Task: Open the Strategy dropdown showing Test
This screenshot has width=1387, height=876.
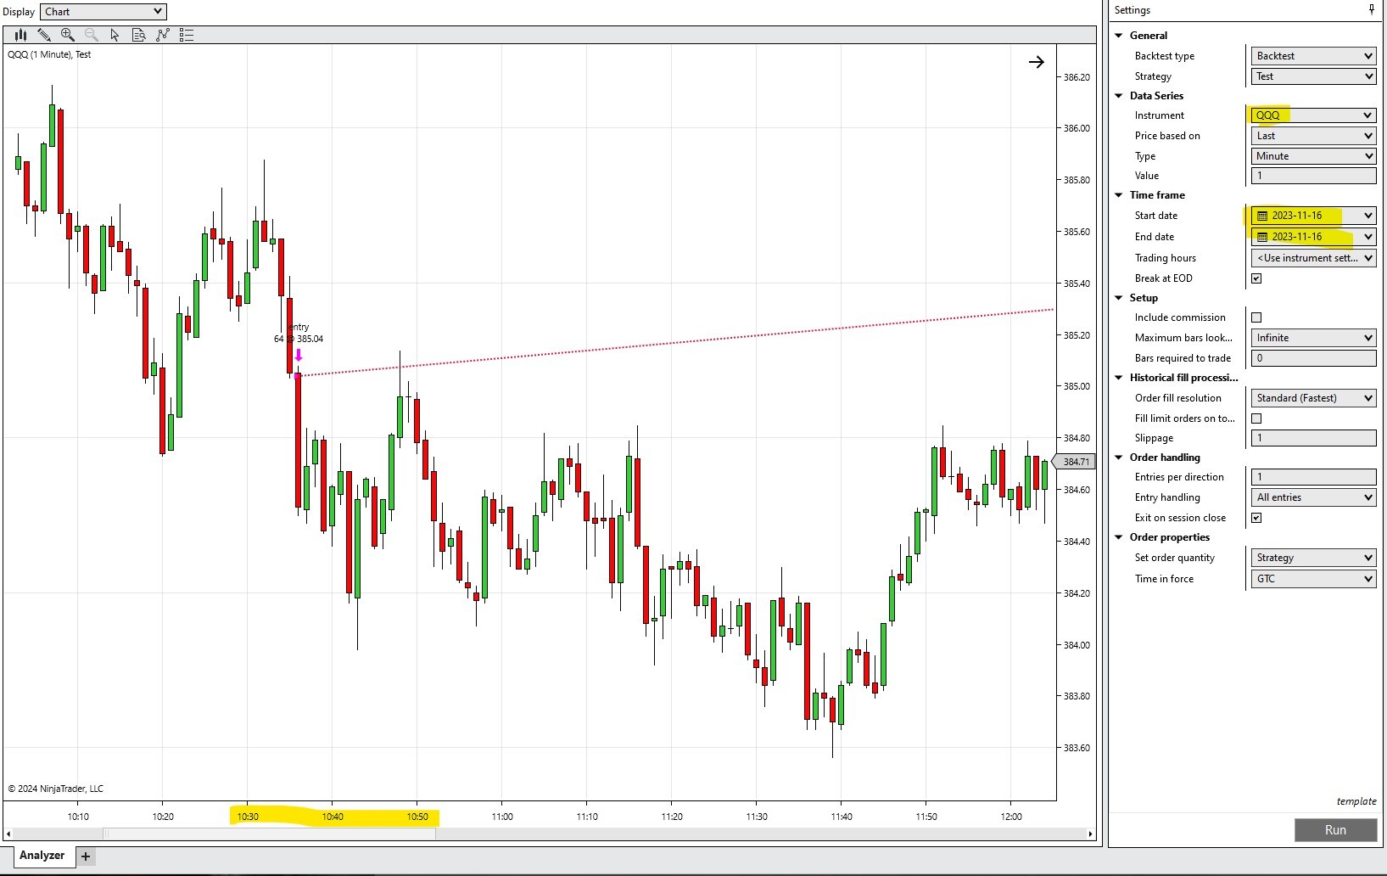Action: pyautogui.click(x=1313, y=76)
